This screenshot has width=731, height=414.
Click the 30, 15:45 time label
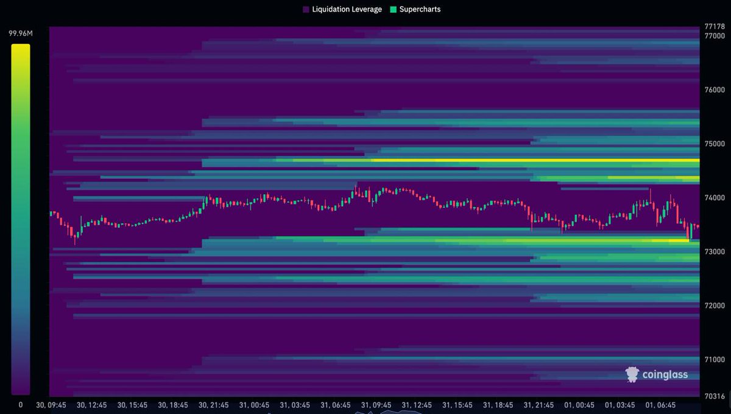(x=133, y=405)
